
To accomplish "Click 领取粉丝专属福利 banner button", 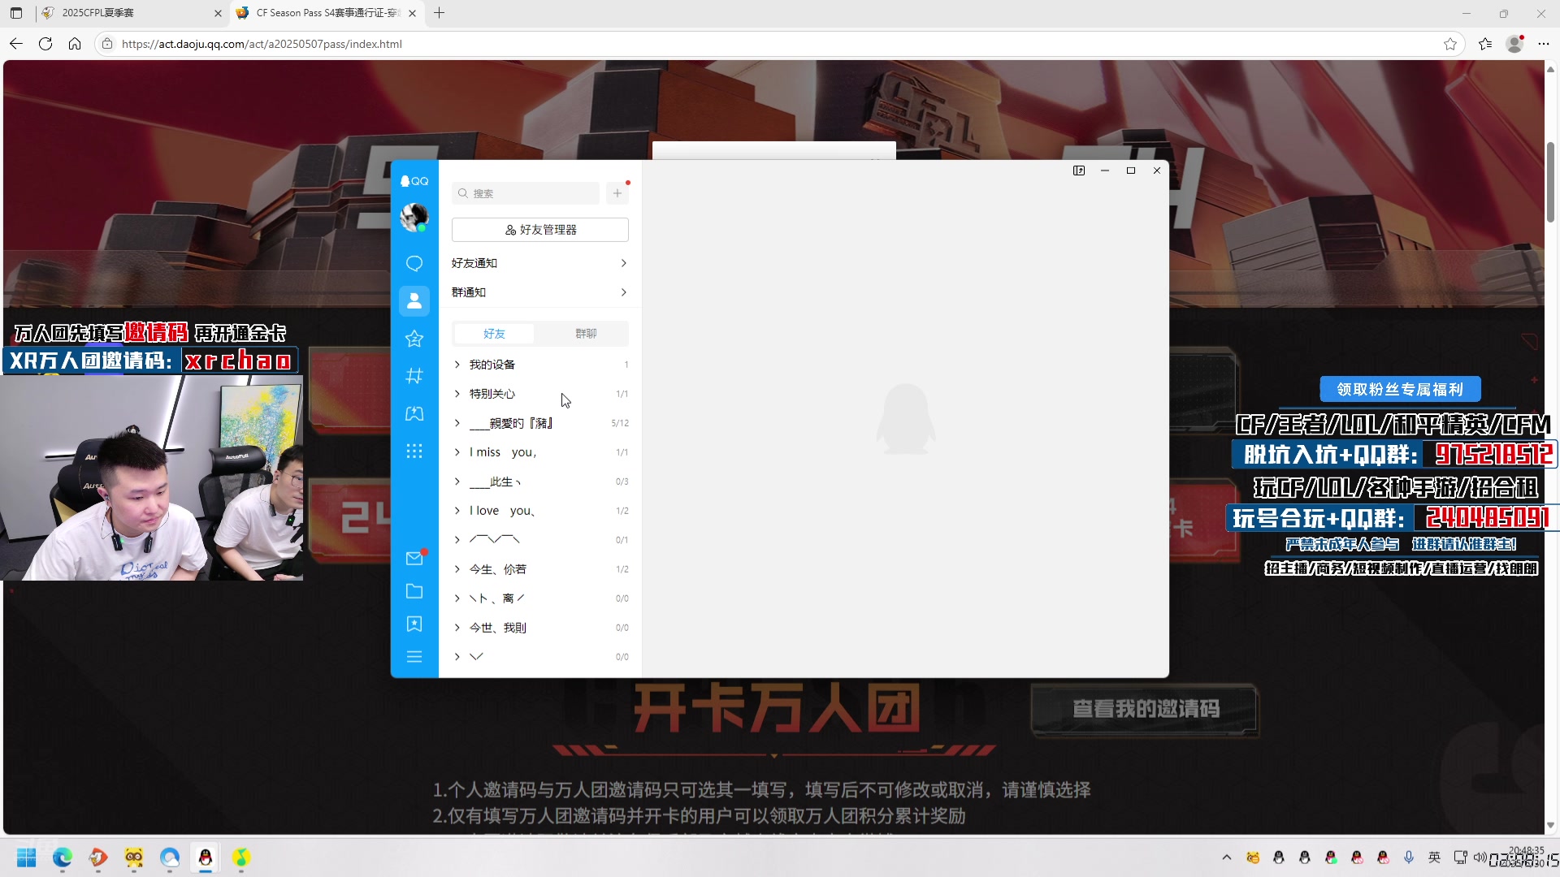I will [1400, 390].
